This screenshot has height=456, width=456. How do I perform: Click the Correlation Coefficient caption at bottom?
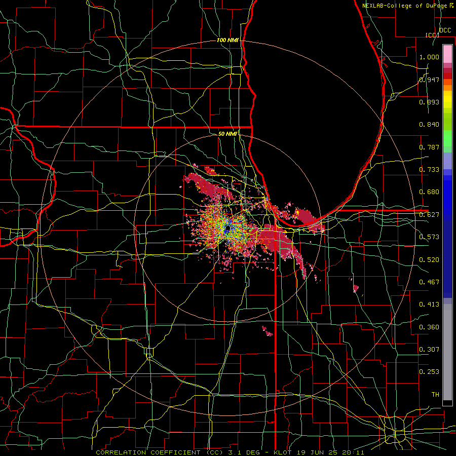pos(230,452)
